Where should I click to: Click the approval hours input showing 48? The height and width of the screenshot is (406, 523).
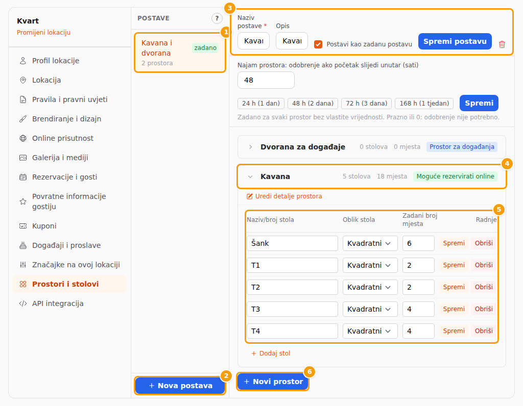click(266, 80)
